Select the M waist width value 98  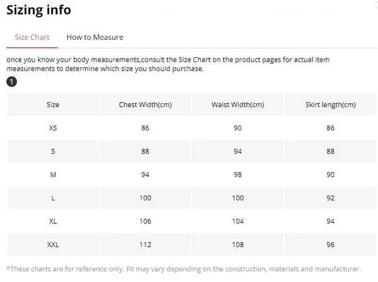[238, 174]
